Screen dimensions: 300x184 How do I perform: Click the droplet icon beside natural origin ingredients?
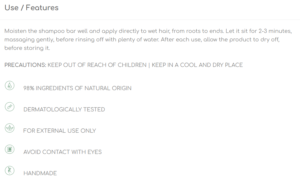click(10, 86)
